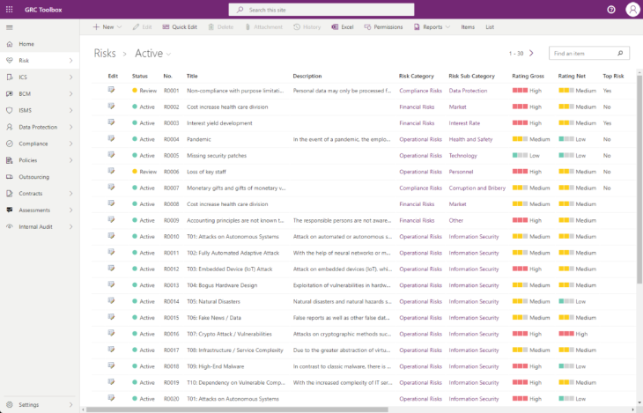
Task: Click edit icon for row R0004
Action: tap(111, 138)
